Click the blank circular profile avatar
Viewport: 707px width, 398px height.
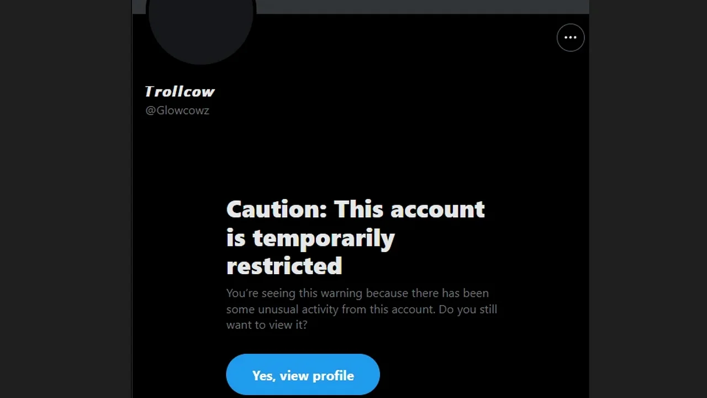(x=201, y=22)
